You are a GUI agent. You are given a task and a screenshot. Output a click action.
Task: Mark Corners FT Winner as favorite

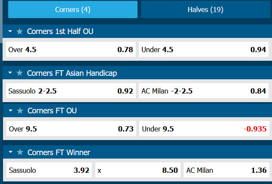click(19, 153)
